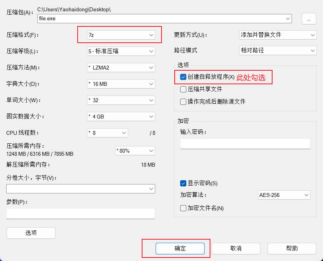Click the 压缩格式(F) label

click(x=23, y=35)
